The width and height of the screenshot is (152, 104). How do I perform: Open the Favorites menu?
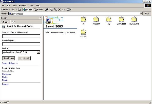point(23,5)
